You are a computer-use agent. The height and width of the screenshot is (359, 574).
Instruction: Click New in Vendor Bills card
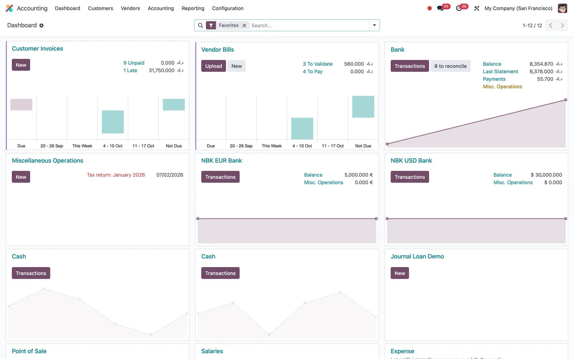(x=236, y=66)
